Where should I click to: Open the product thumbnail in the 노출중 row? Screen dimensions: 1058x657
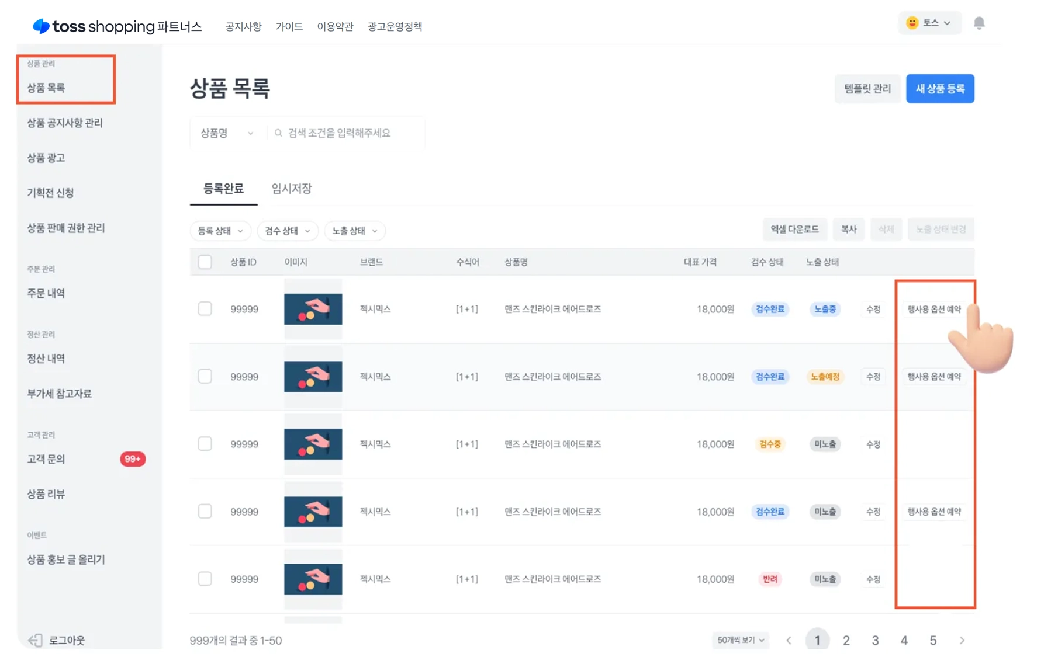click(x=313, y=309)
